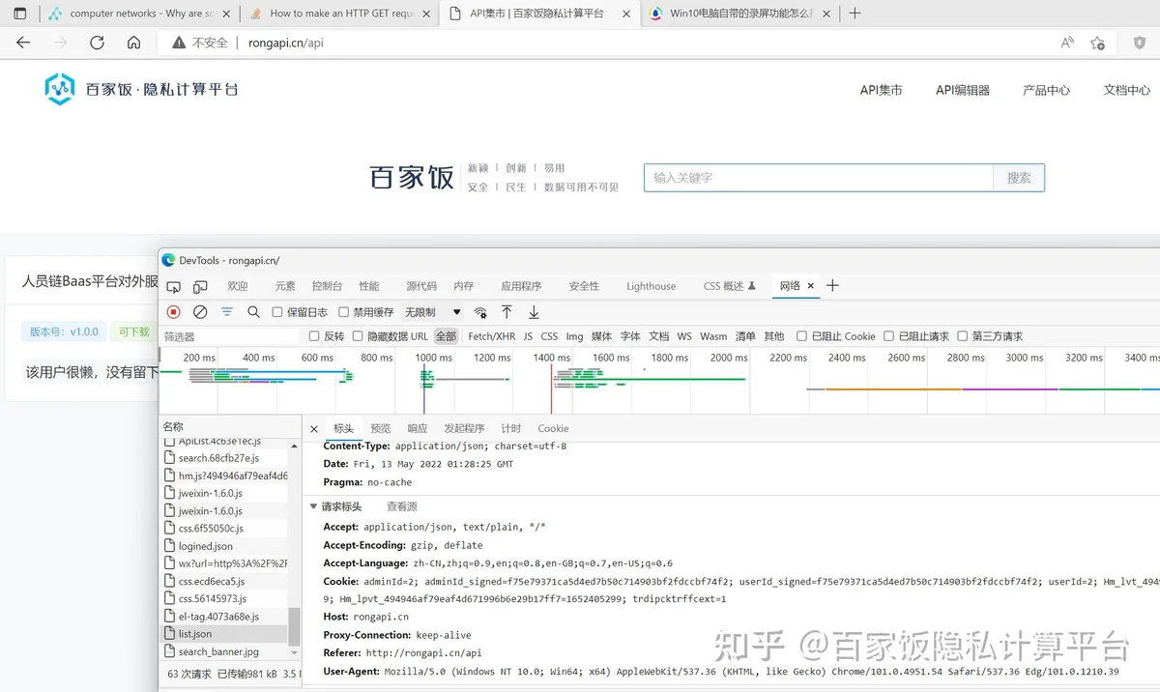Click 查看源 for request headers

click(x=402, y=506)
